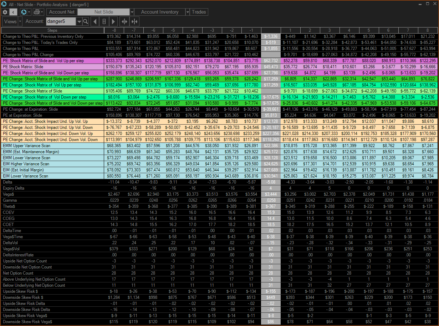The width and height of the screenshot is (439, 326).
Task: Expand the account name combo box arrow
Action: pyautogui.click(x=79, y=21)
